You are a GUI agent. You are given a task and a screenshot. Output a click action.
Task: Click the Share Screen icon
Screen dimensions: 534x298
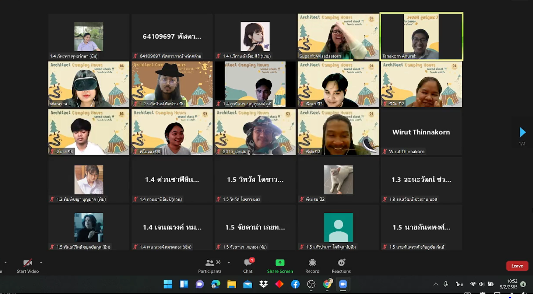point(280,263)
